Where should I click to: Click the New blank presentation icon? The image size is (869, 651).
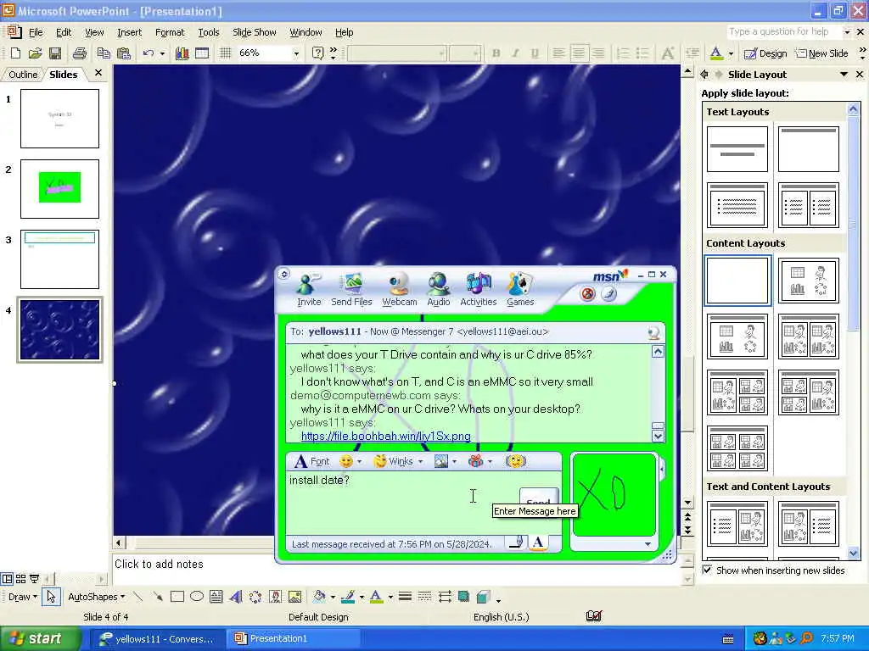pyautogui.click(x=15, y=53)
